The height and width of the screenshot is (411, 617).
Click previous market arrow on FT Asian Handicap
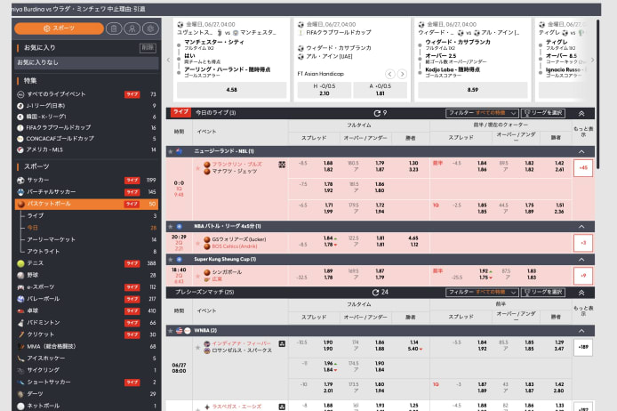[x=389, y=74]
